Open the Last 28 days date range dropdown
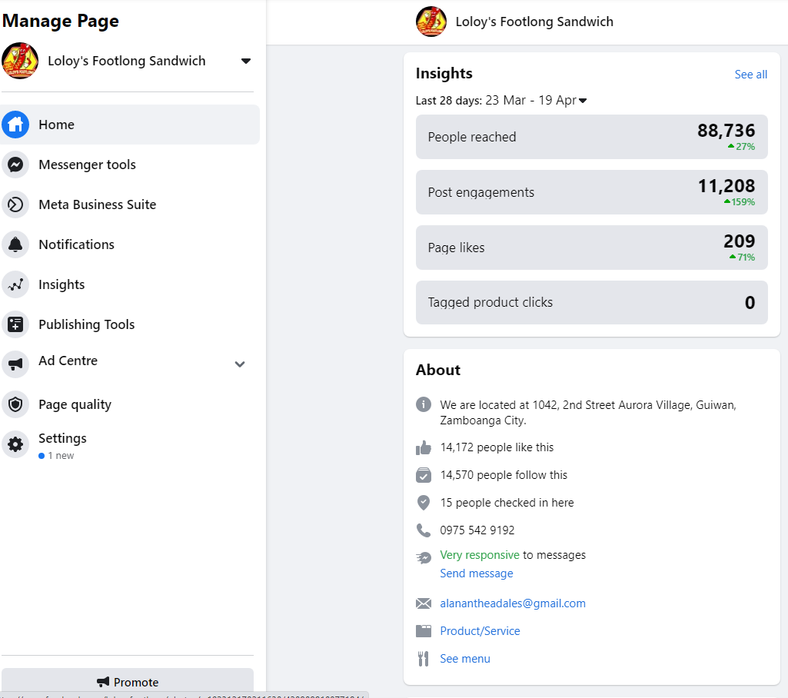The width and height of the screenshot is (788, 698). pos(583,101)
